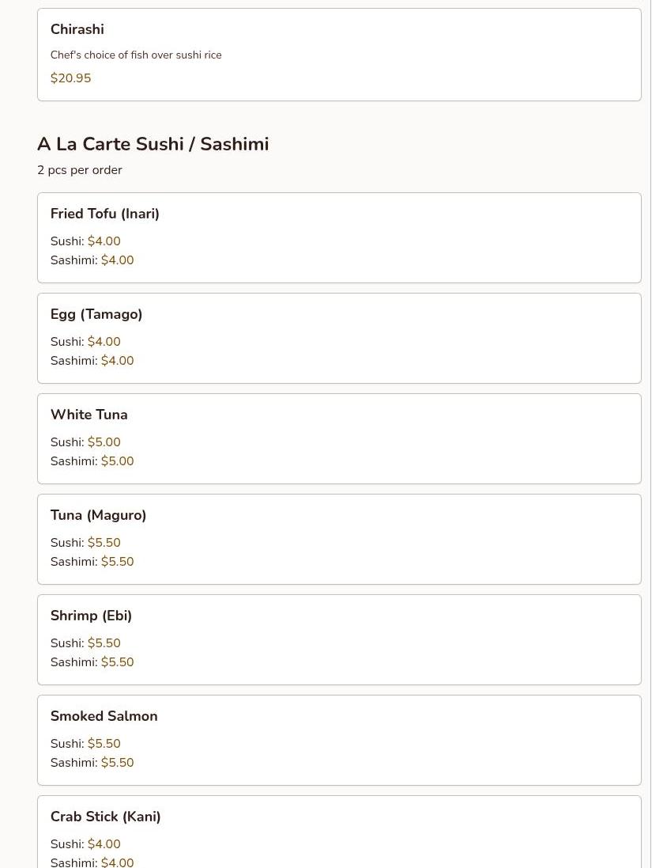This screenshot has width=667, height=868.
Task: Select the White Tuna sushi price
Action: (104, 442)
